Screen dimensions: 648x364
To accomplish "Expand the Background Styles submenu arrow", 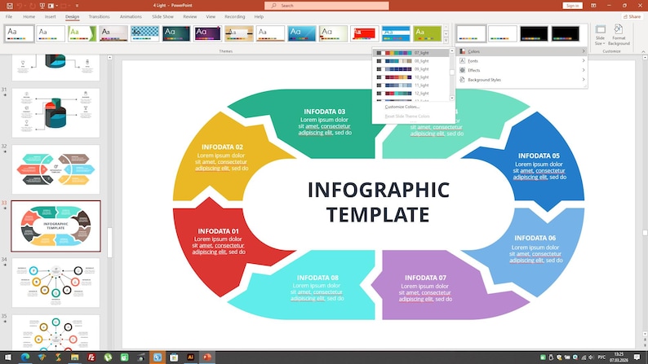I will 584,80.
